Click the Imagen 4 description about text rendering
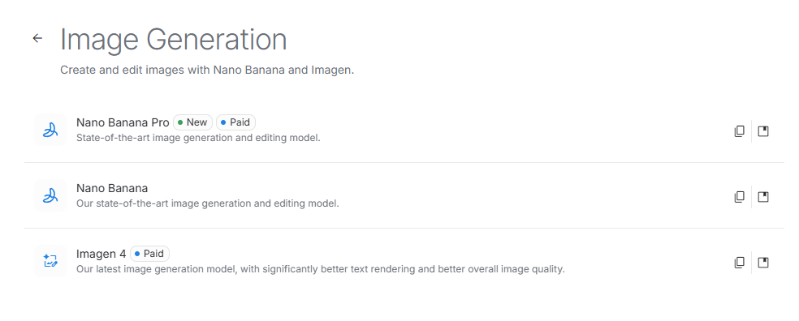 tap(321, 269)
